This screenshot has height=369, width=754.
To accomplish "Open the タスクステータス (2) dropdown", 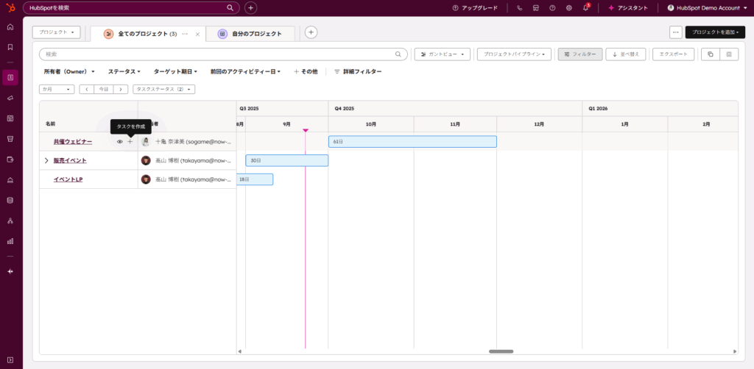I will 163,89.
